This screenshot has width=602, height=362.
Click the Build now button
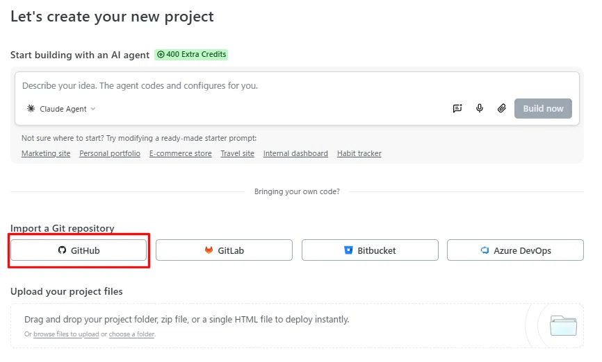tap(543, 108)
